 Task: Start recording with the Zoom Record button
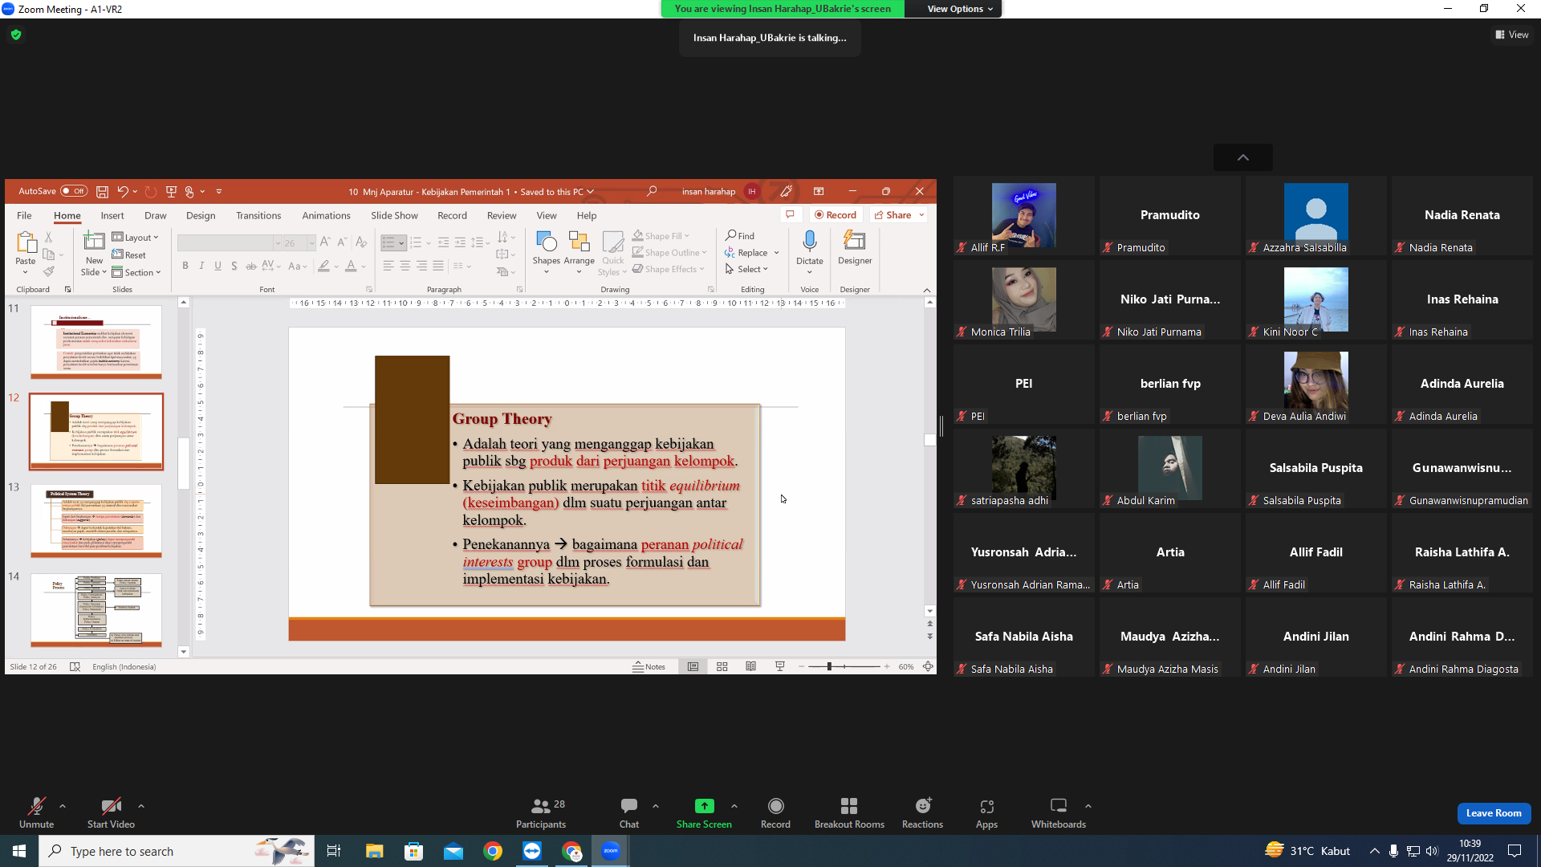(775, 812)
